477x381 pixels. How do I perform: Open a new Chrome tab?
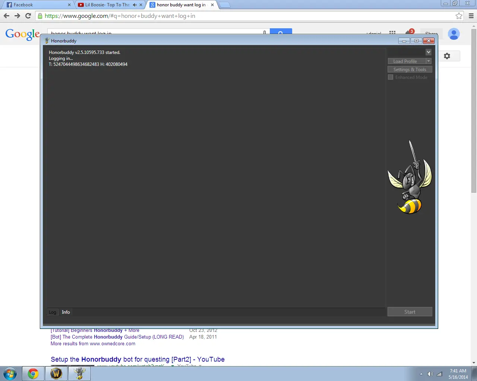pyautogui.click(x=224, y=5)
